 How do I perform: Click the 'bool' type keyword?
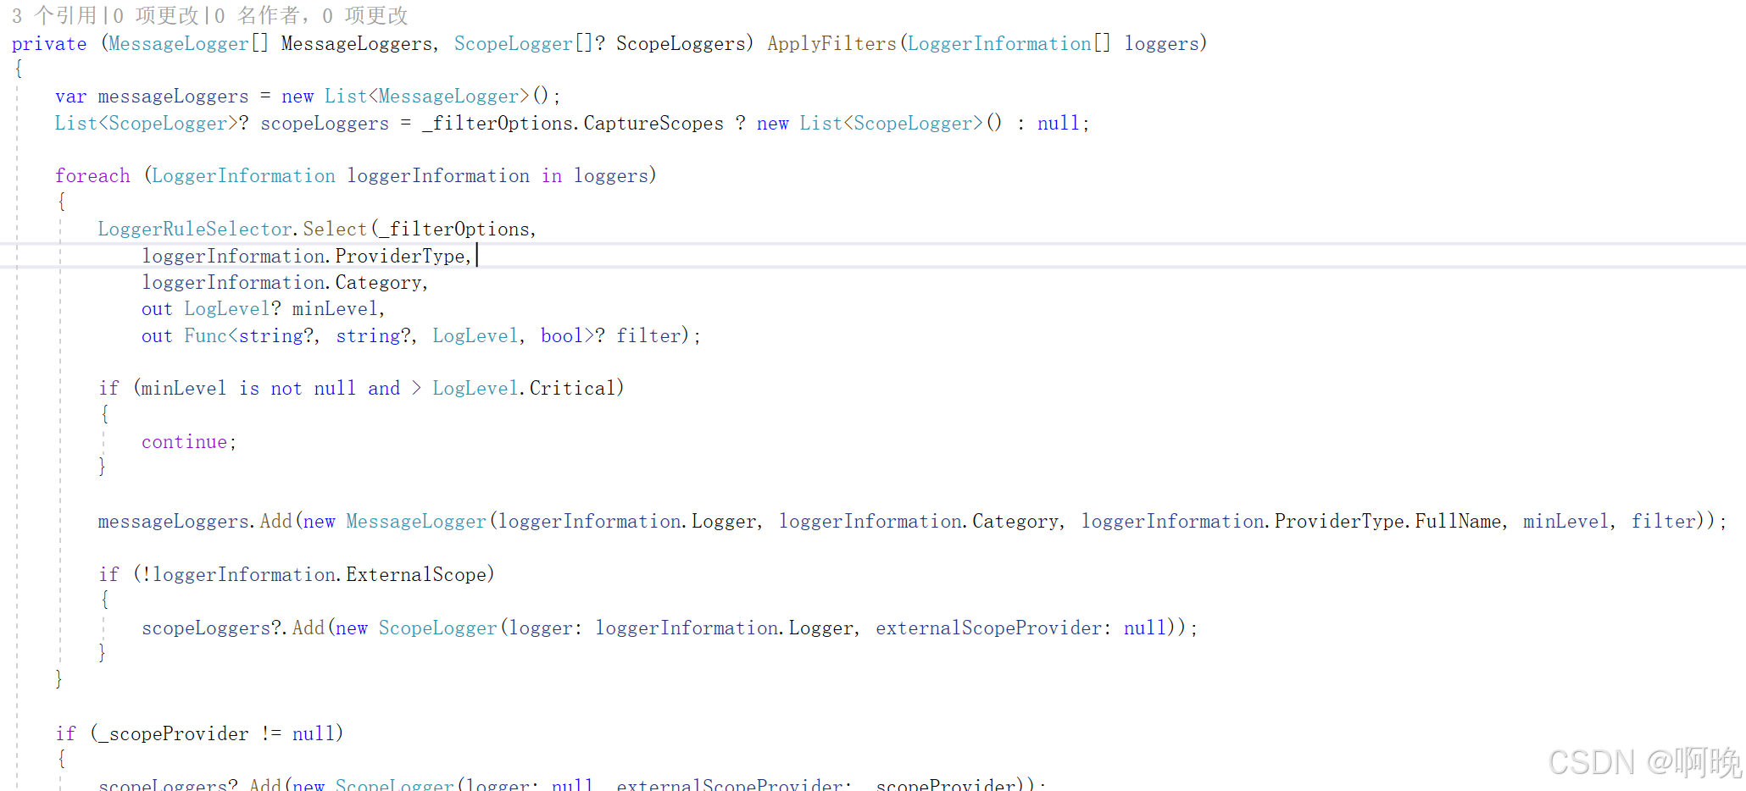(x=562, y=336)
